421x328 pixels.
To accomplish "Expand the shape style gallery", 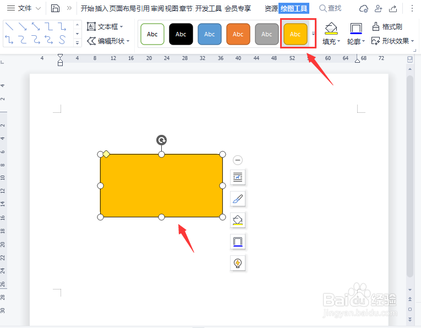I will click(313, 34).
